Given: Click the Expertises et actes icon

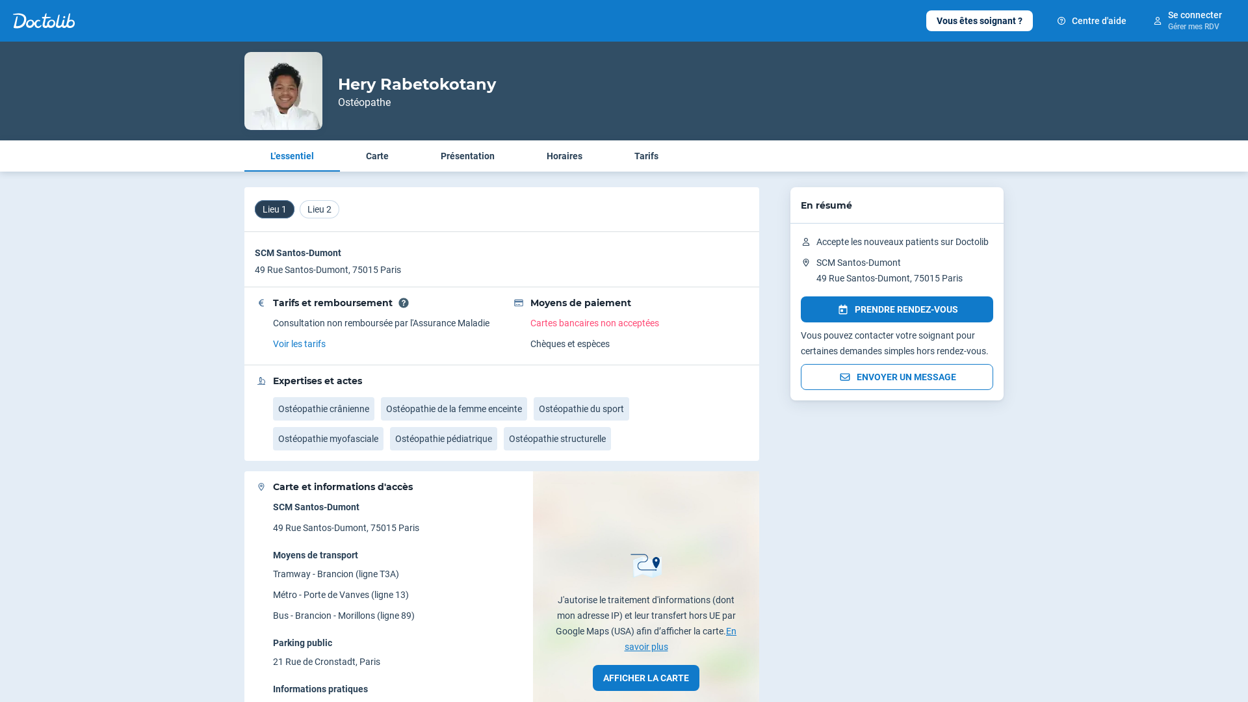Looking at the screenshot, I should pos(261,381).
